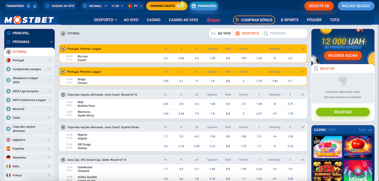Click the Pesquisar search field
This screenshot has width=379, height=181.
284,33
